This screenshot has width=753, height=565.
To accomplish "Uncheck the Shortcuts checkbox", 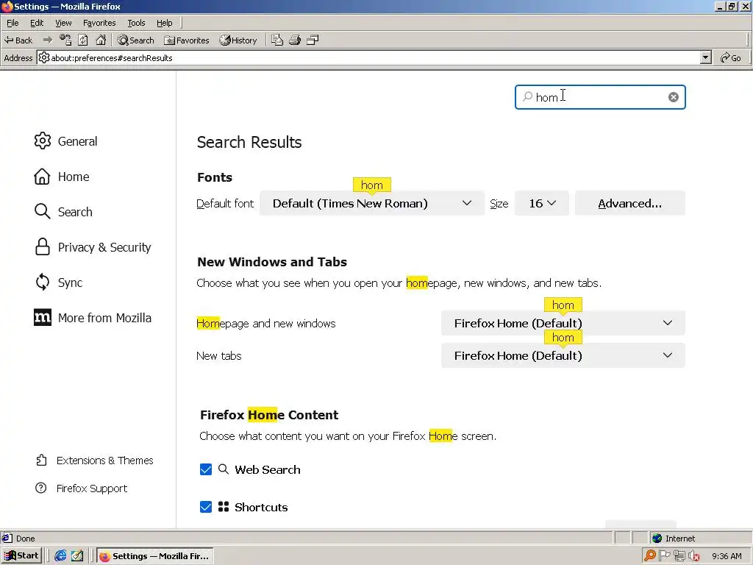I will [x=206, y=507].
